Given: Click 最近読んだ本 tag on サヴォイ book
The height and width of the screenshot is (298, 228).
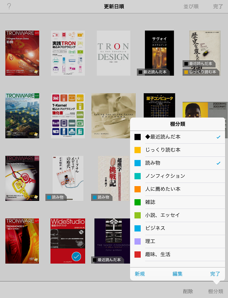Looking at the screenshot, I should coord(153,72).
